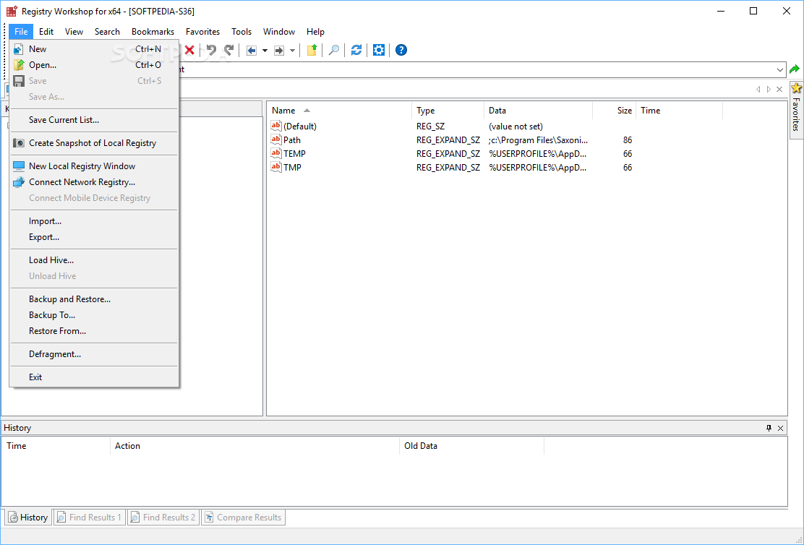Click the yellow folder with green up arrow
The width and height of the screenshot is (804, 545).
tap(312, 50)
